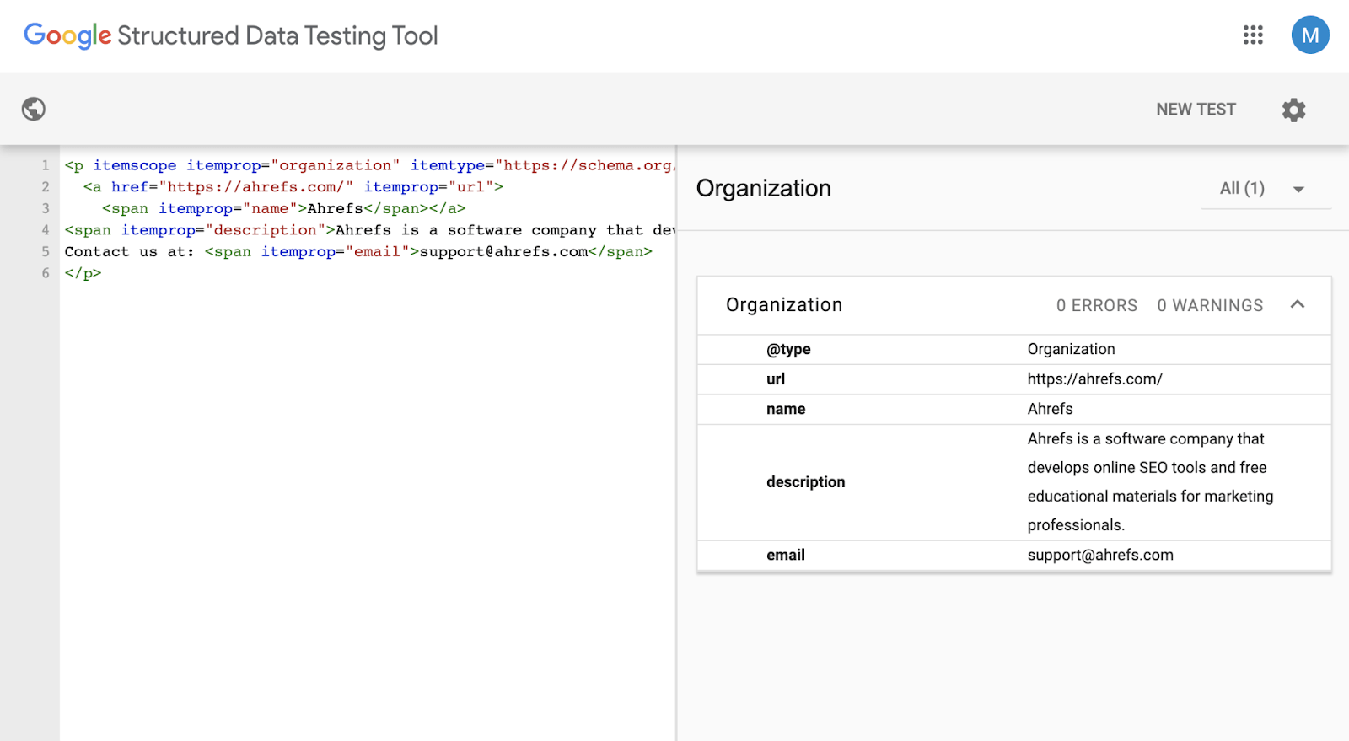Viewport: 1349px width, 741px height.
Task: Open the account avatar with letter M
Action: coord(1310,35)
